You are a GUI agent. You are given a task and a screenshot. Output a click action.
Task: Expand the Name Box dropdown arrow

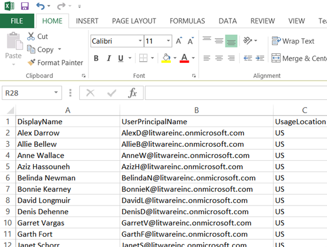point(56,93)
